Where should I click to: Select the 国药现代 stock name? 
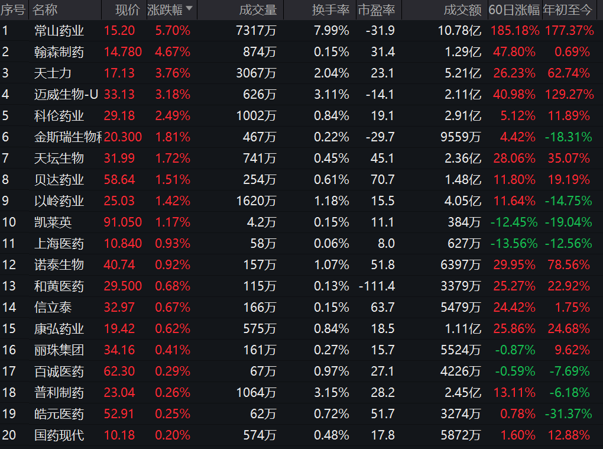pyautogui.click(x=59, y=435)
